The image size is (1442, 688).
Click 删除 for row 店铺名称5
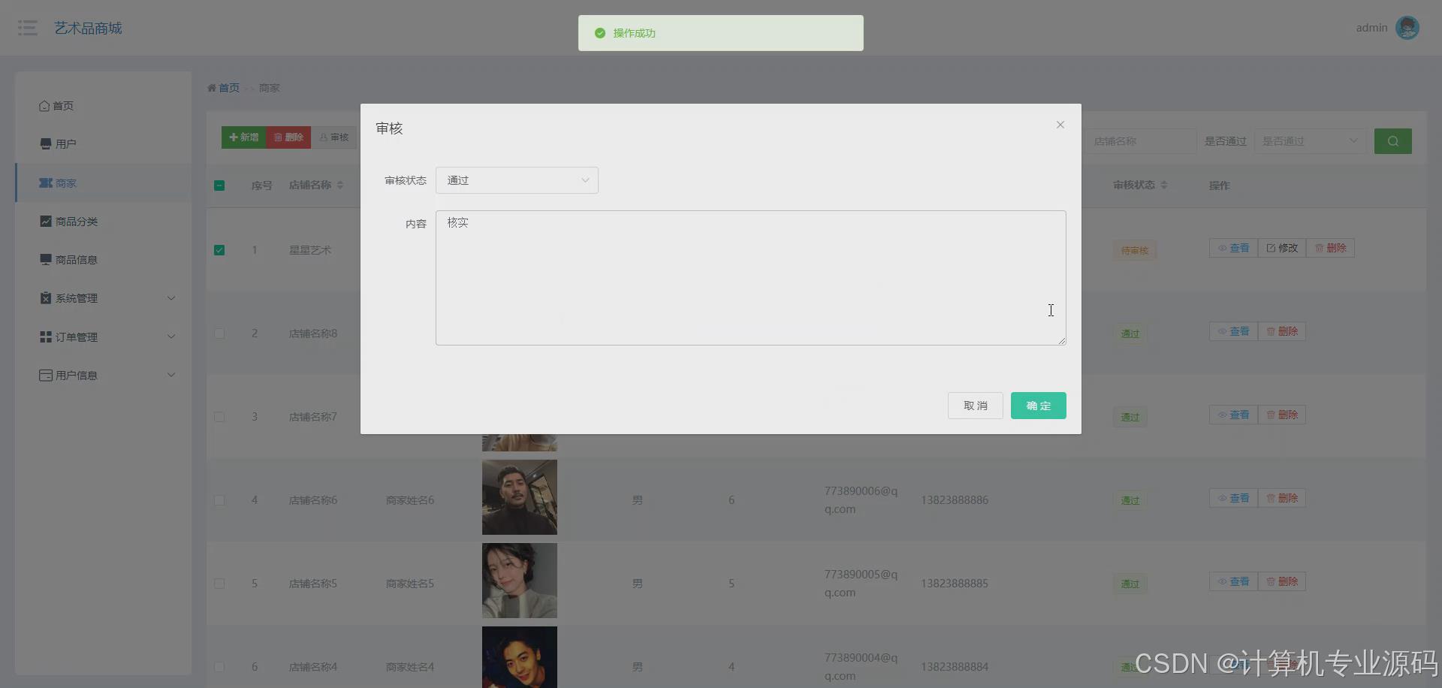[1282, 581]
